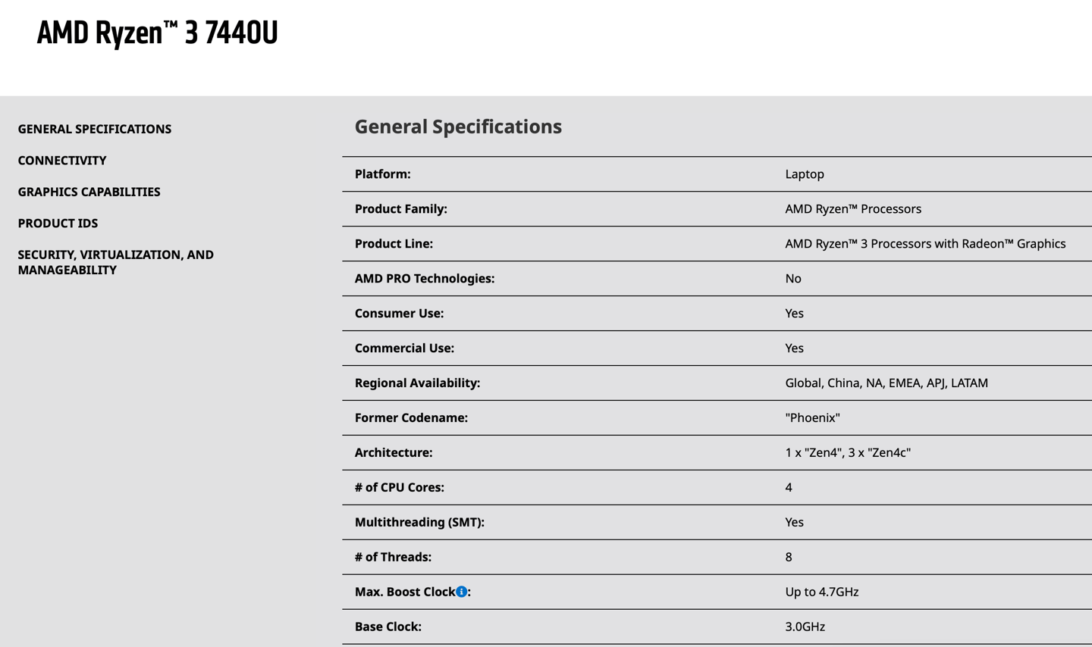Image resolution: width=1092 pixels, height=647 pixels.
Task: Select the GENERAL SPECIFICATIONS sidebar item
Action: click(x=95, y=129)
